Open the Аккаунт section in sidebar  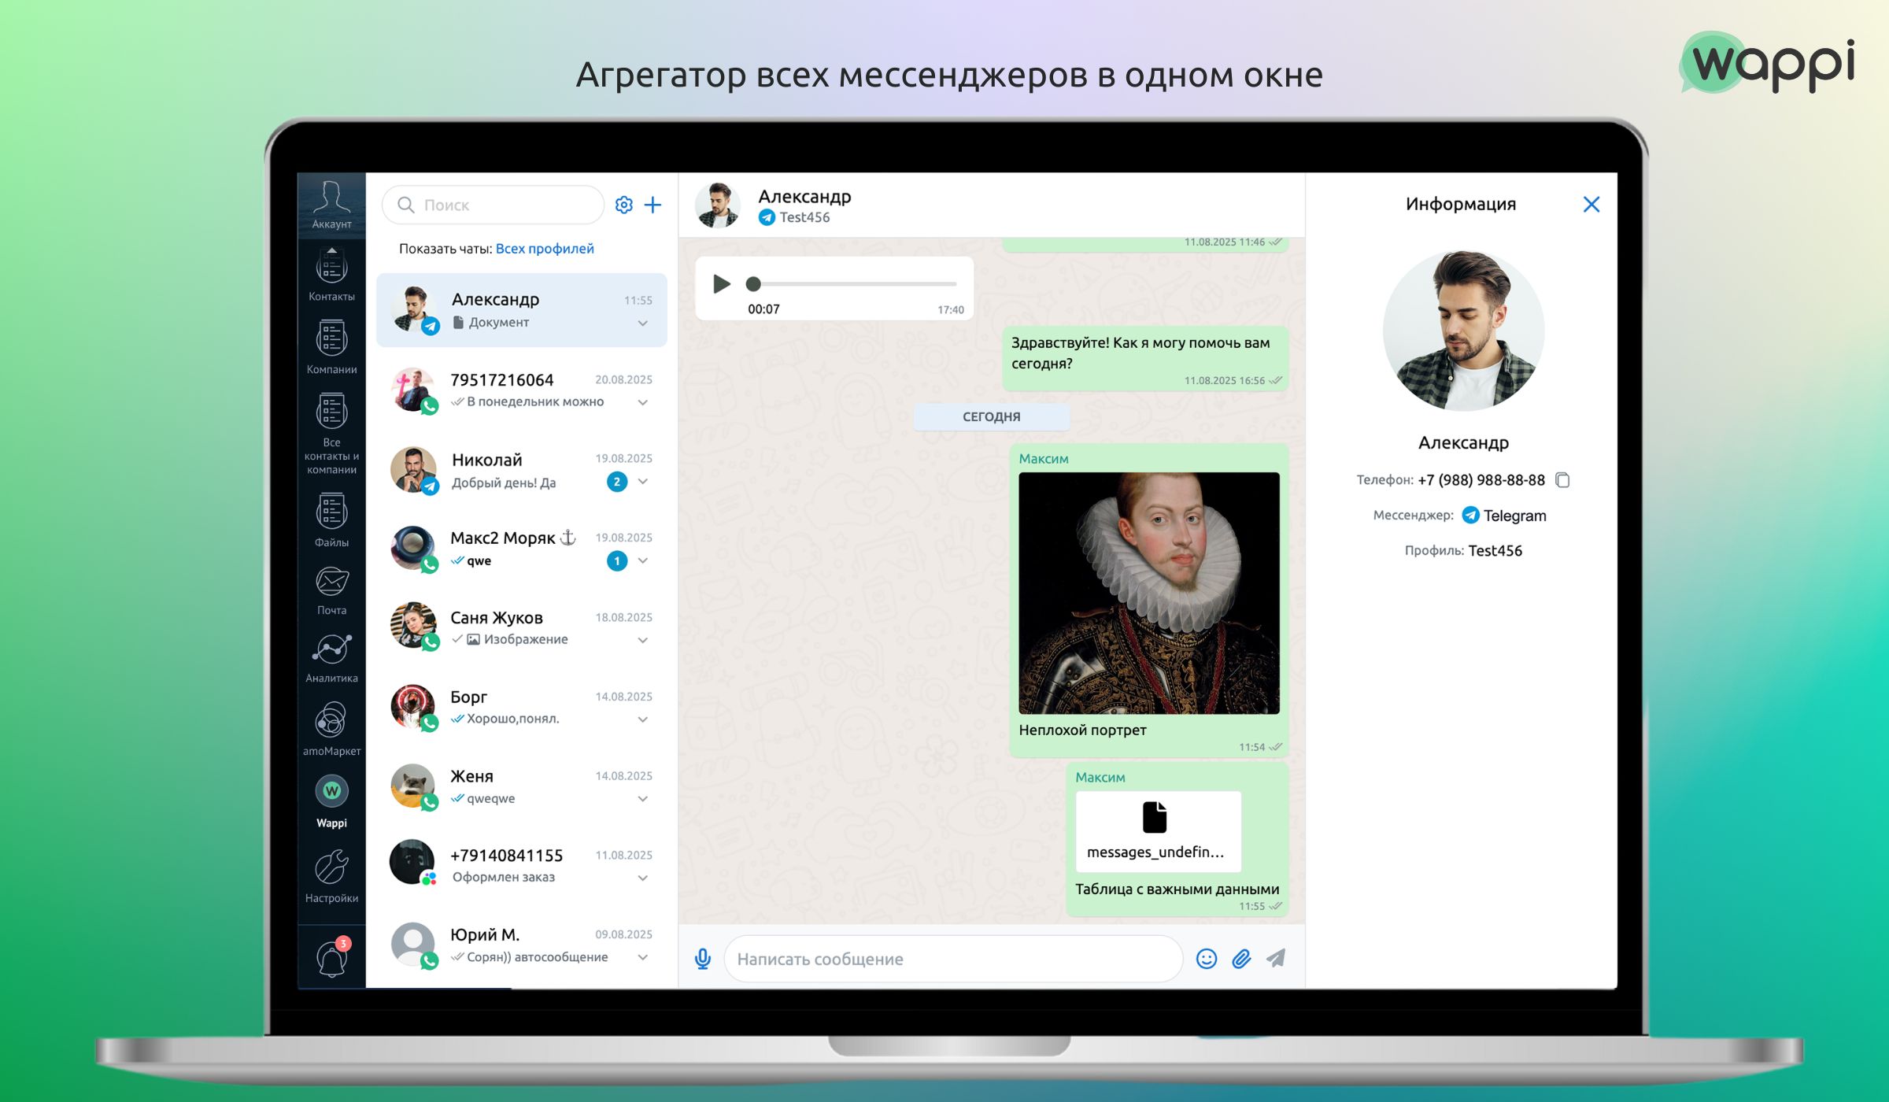coord(331,205)
